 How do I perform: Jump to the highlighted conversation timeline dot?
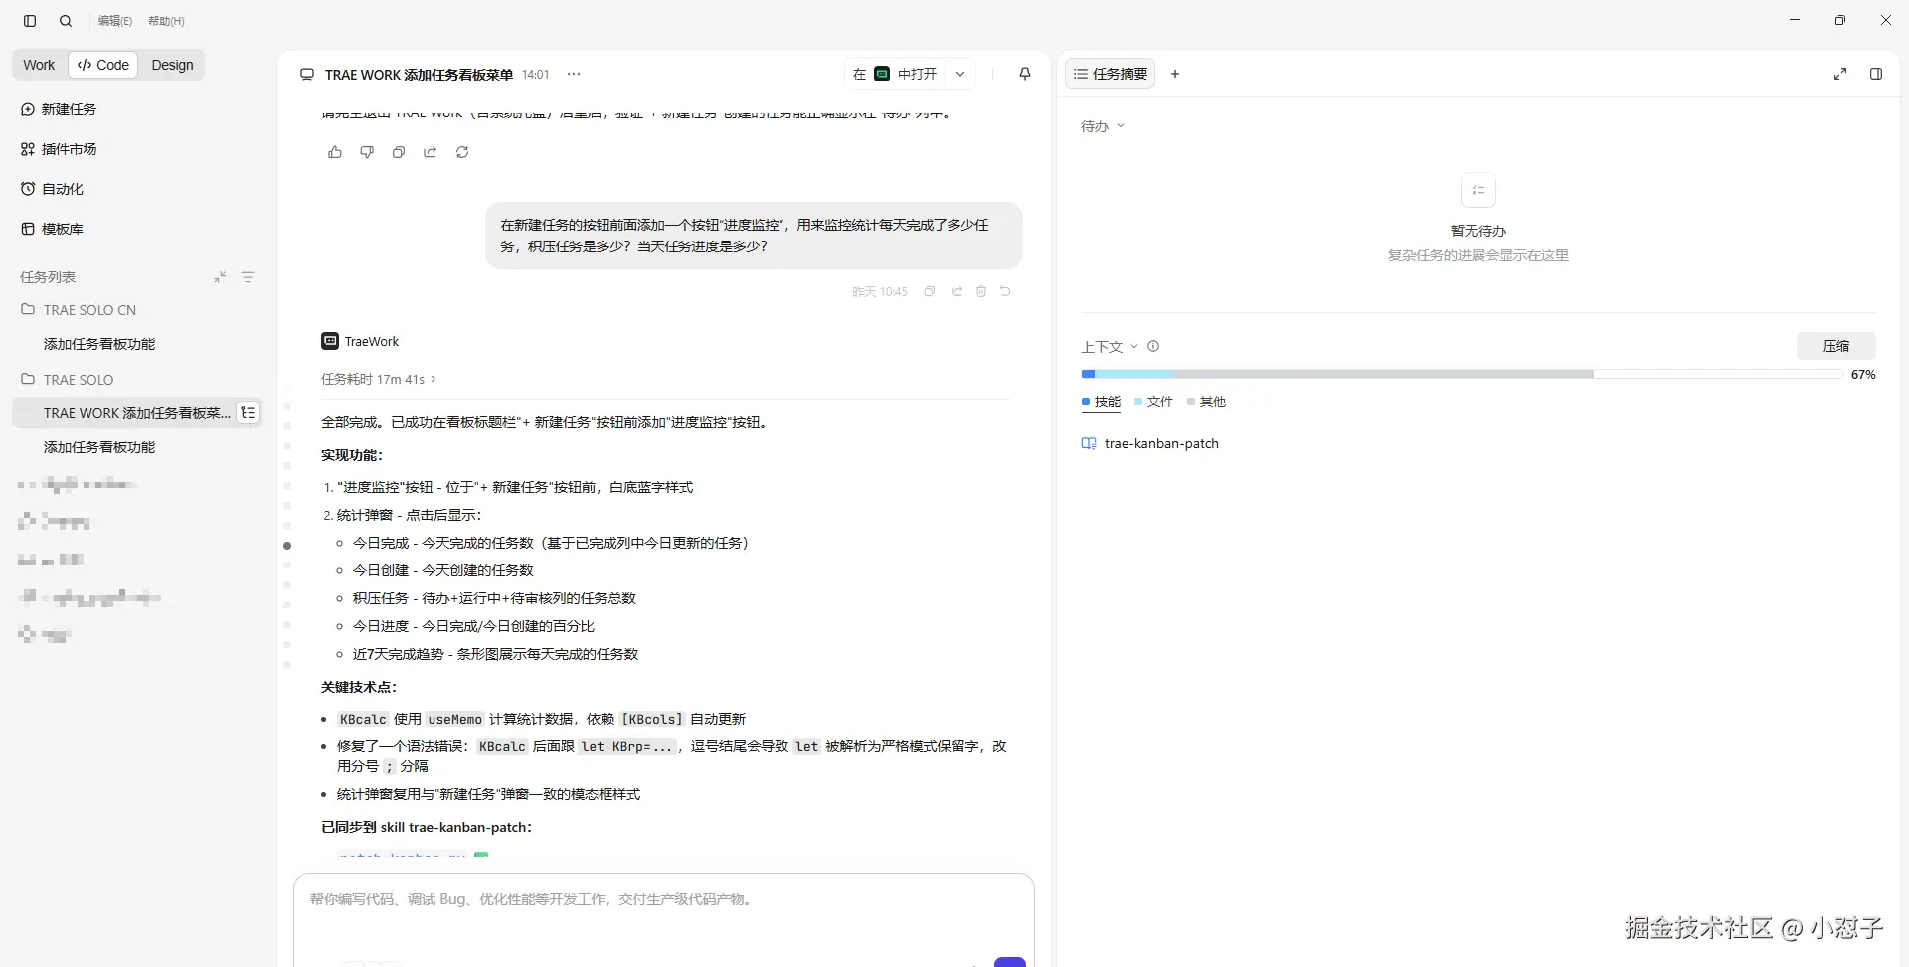coord(287,546)
